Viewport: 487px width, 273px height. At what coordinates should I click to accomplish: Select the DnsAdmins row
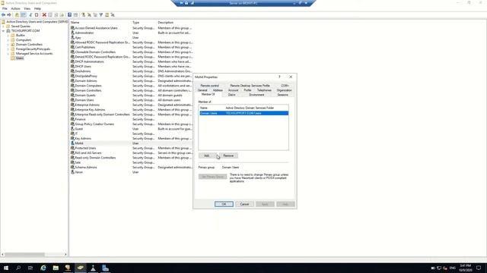point(132,71)
